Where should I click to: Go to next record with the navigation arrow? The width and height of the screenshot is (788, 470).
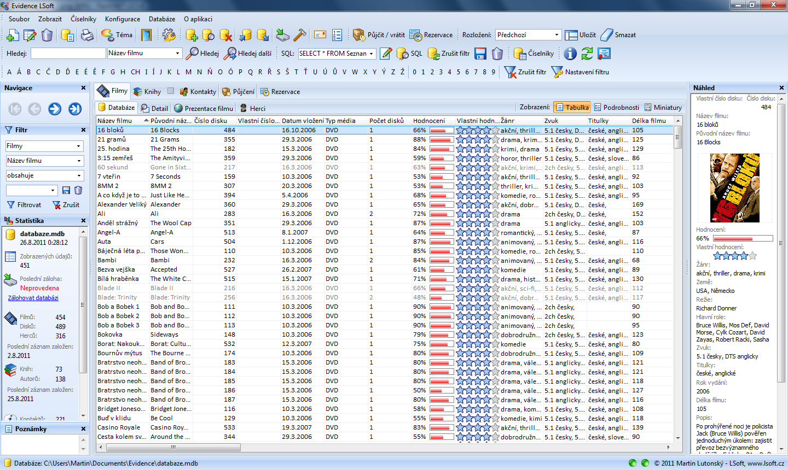point(55,109)
